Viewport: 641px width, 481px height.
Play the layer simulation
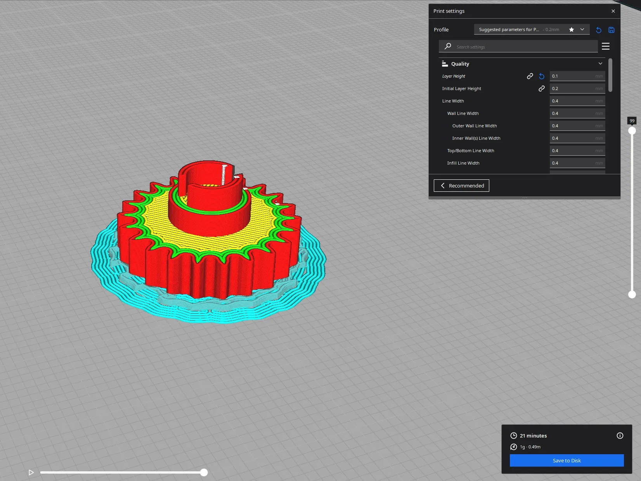[31, 472]
